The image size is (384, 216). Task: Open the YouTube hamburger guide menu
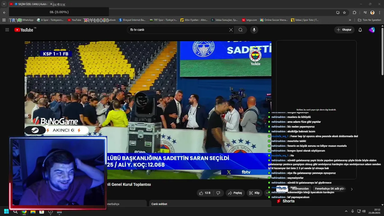(7, 30)
